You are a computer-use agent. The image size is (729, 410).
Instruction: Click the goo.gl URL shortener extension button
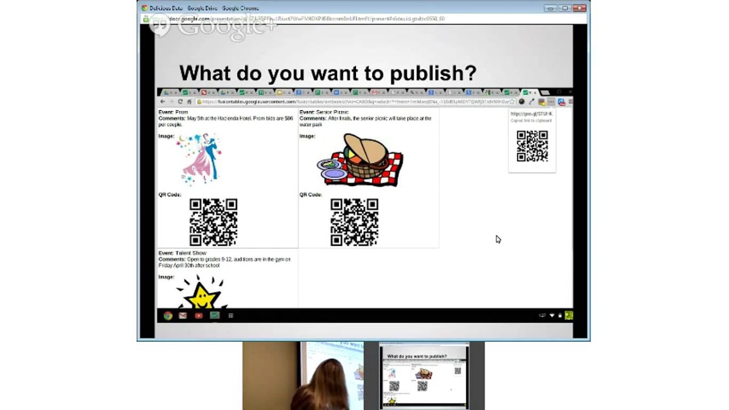click(551, 101)
